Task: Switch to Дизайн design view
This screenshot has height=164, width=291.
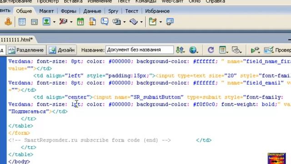Action: [62, 50]
